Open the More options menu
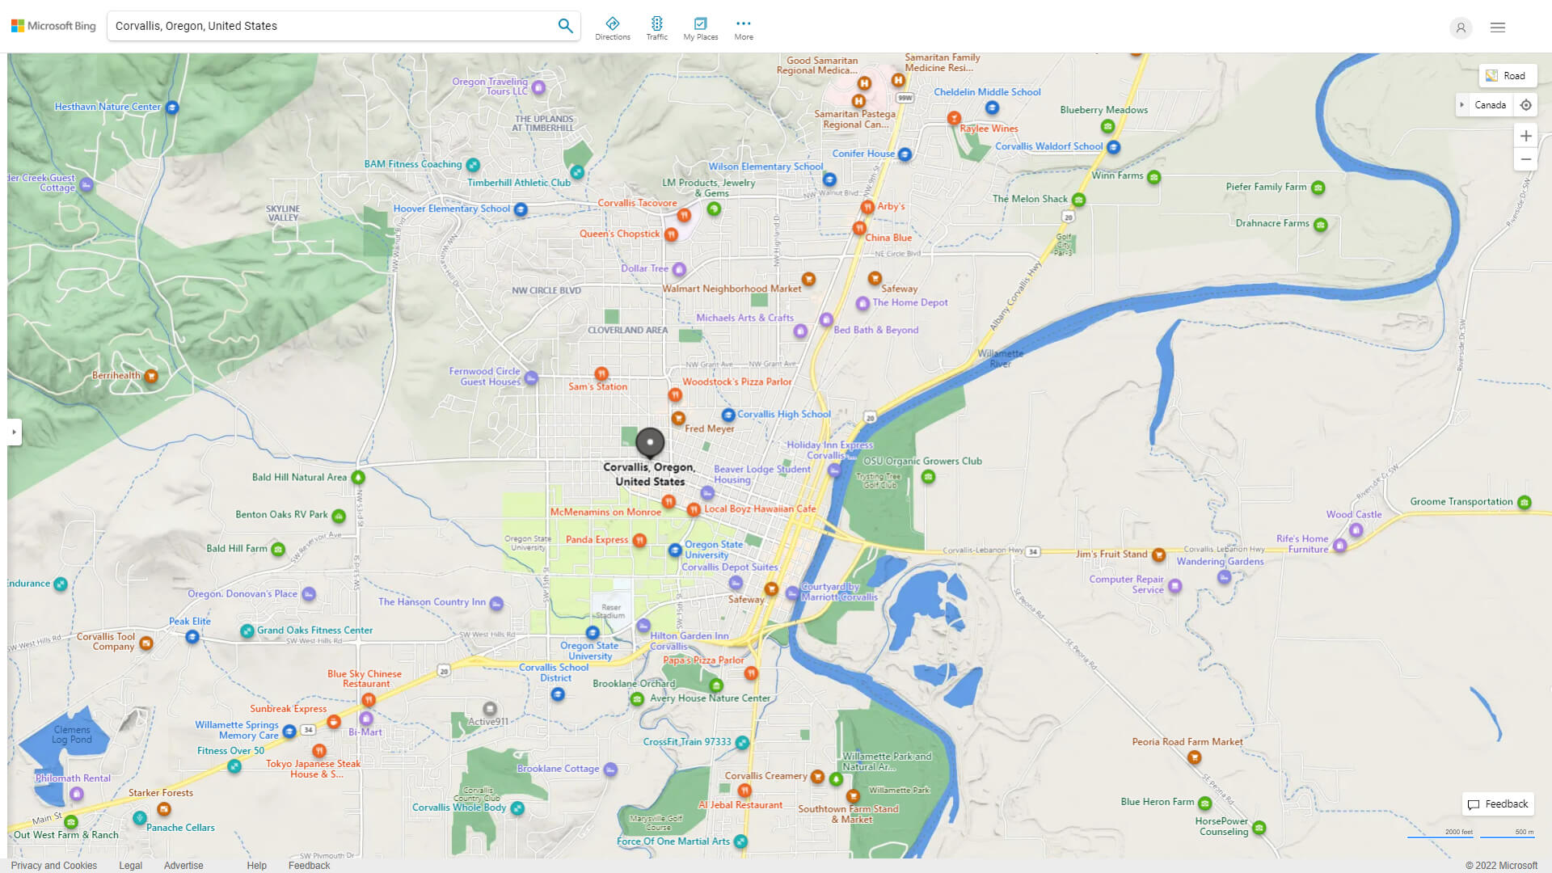Screen dimensions: 1552x873 pyautogui.click(x=743, y=27)
